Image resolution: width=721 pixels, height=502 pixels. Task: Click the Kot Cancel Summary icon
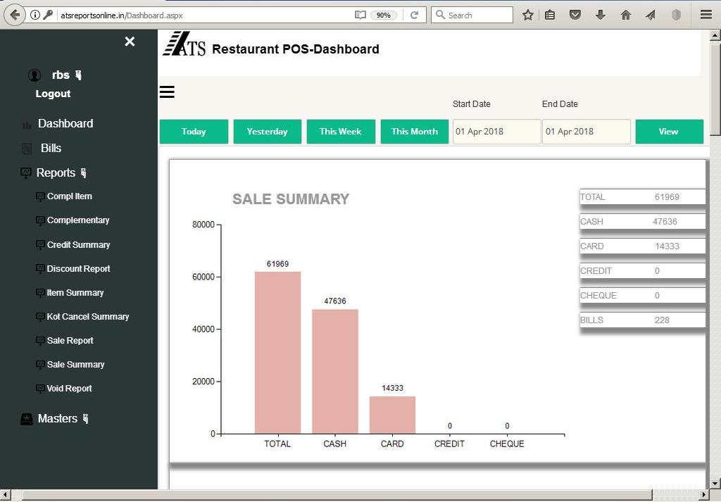tap(40, 317)
